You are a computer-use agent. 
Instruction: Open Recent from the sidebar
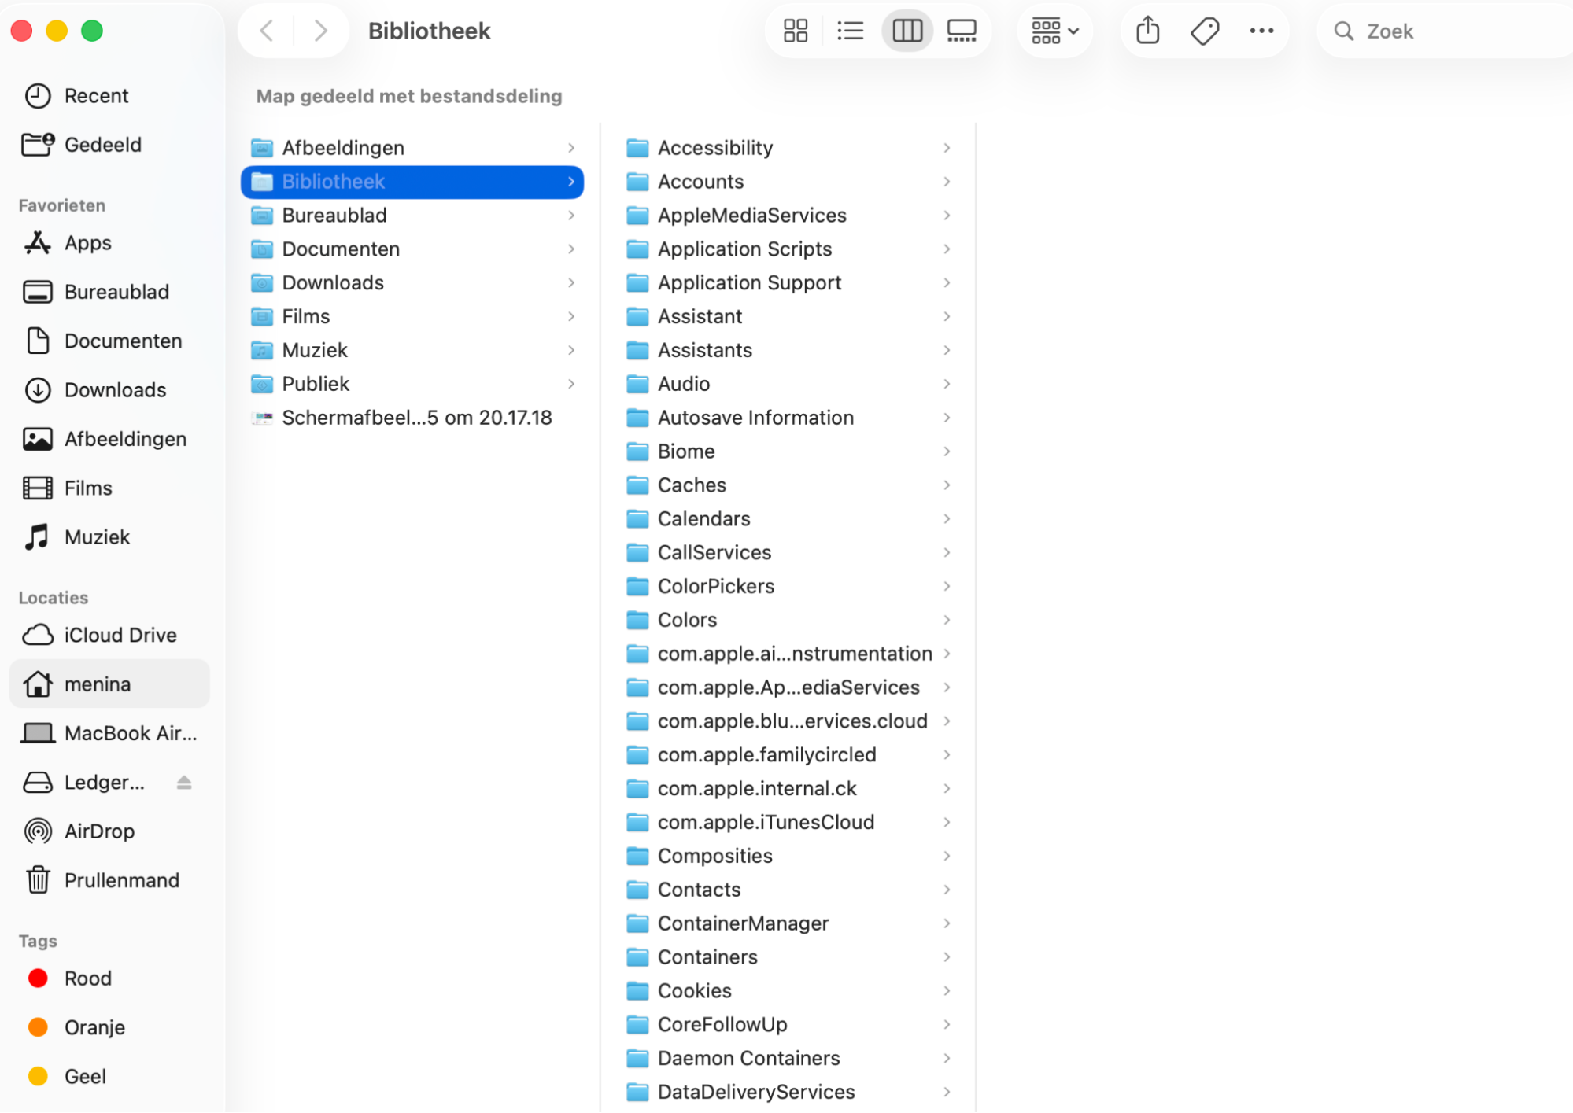[x=96, y=95]
